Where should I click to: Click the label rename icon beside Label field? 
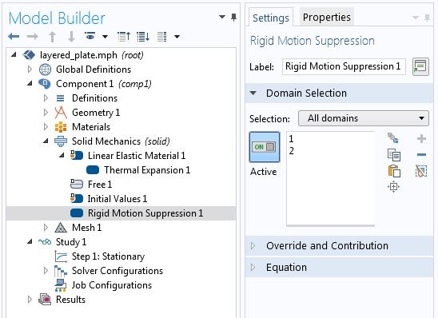(x=420, y=67)
